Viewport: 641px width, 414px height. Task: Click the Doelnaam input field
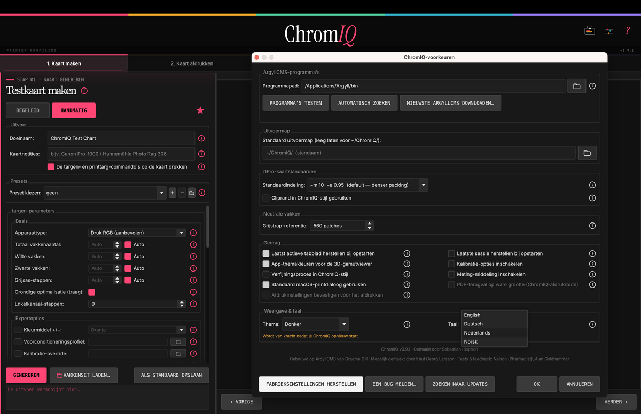[121, 138]
